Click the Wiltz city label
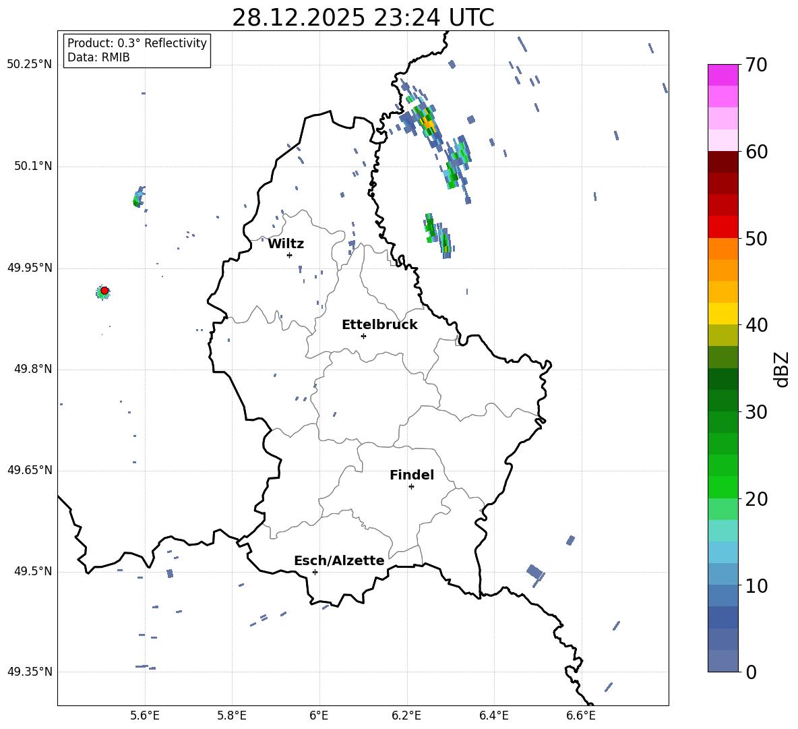This screenshot has height=729, width=798. pos(286,244)
